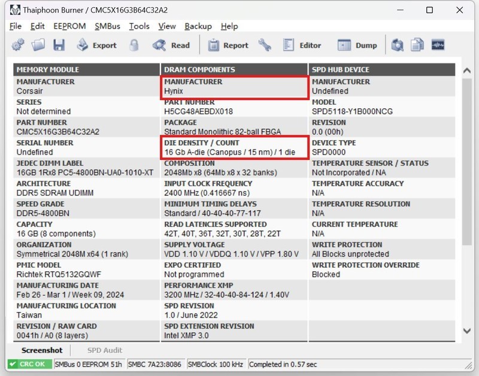Viewport: 479px width, 376px height.
Task: Launch the Editor from the toolbar
Action: pyautogui.click(x=302, y=45)
